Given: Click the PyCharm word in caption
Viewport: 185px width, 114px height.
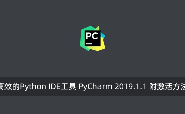Looking at the screenshot, I should (95, 87).
